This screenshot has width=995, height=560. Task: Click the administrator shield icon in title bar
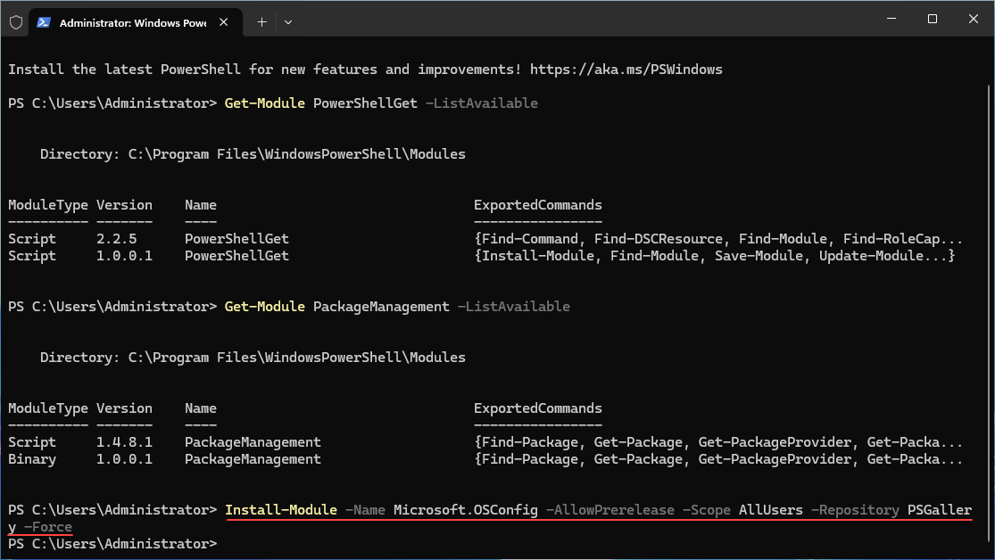tap(16, 22)
